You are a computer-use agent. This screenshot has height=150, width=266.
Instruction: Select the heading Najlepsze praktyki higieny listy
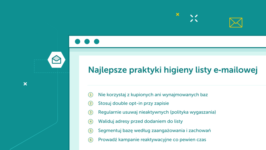173,70
